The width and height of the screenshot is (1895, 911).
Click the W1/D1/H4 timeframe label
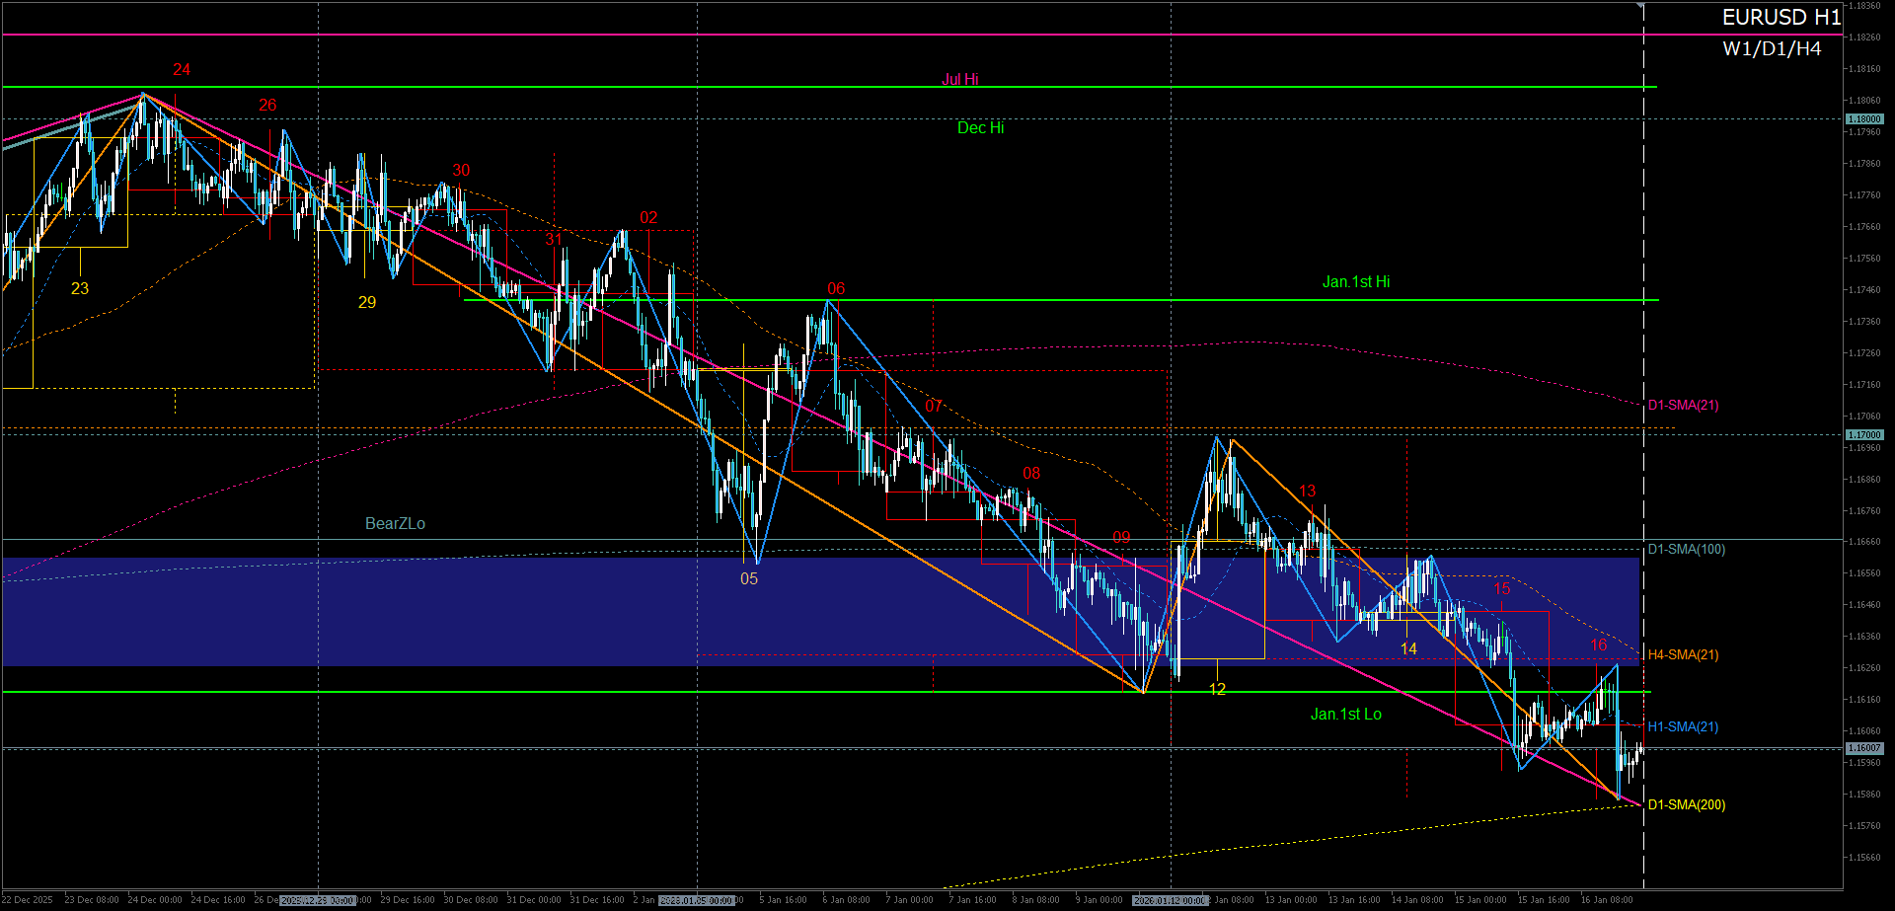coord(1772,49)
